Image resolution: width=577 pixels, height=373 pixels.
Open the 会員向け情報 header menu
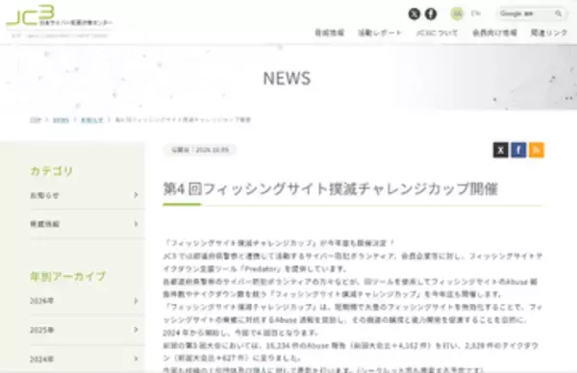[x=494, y=33]
